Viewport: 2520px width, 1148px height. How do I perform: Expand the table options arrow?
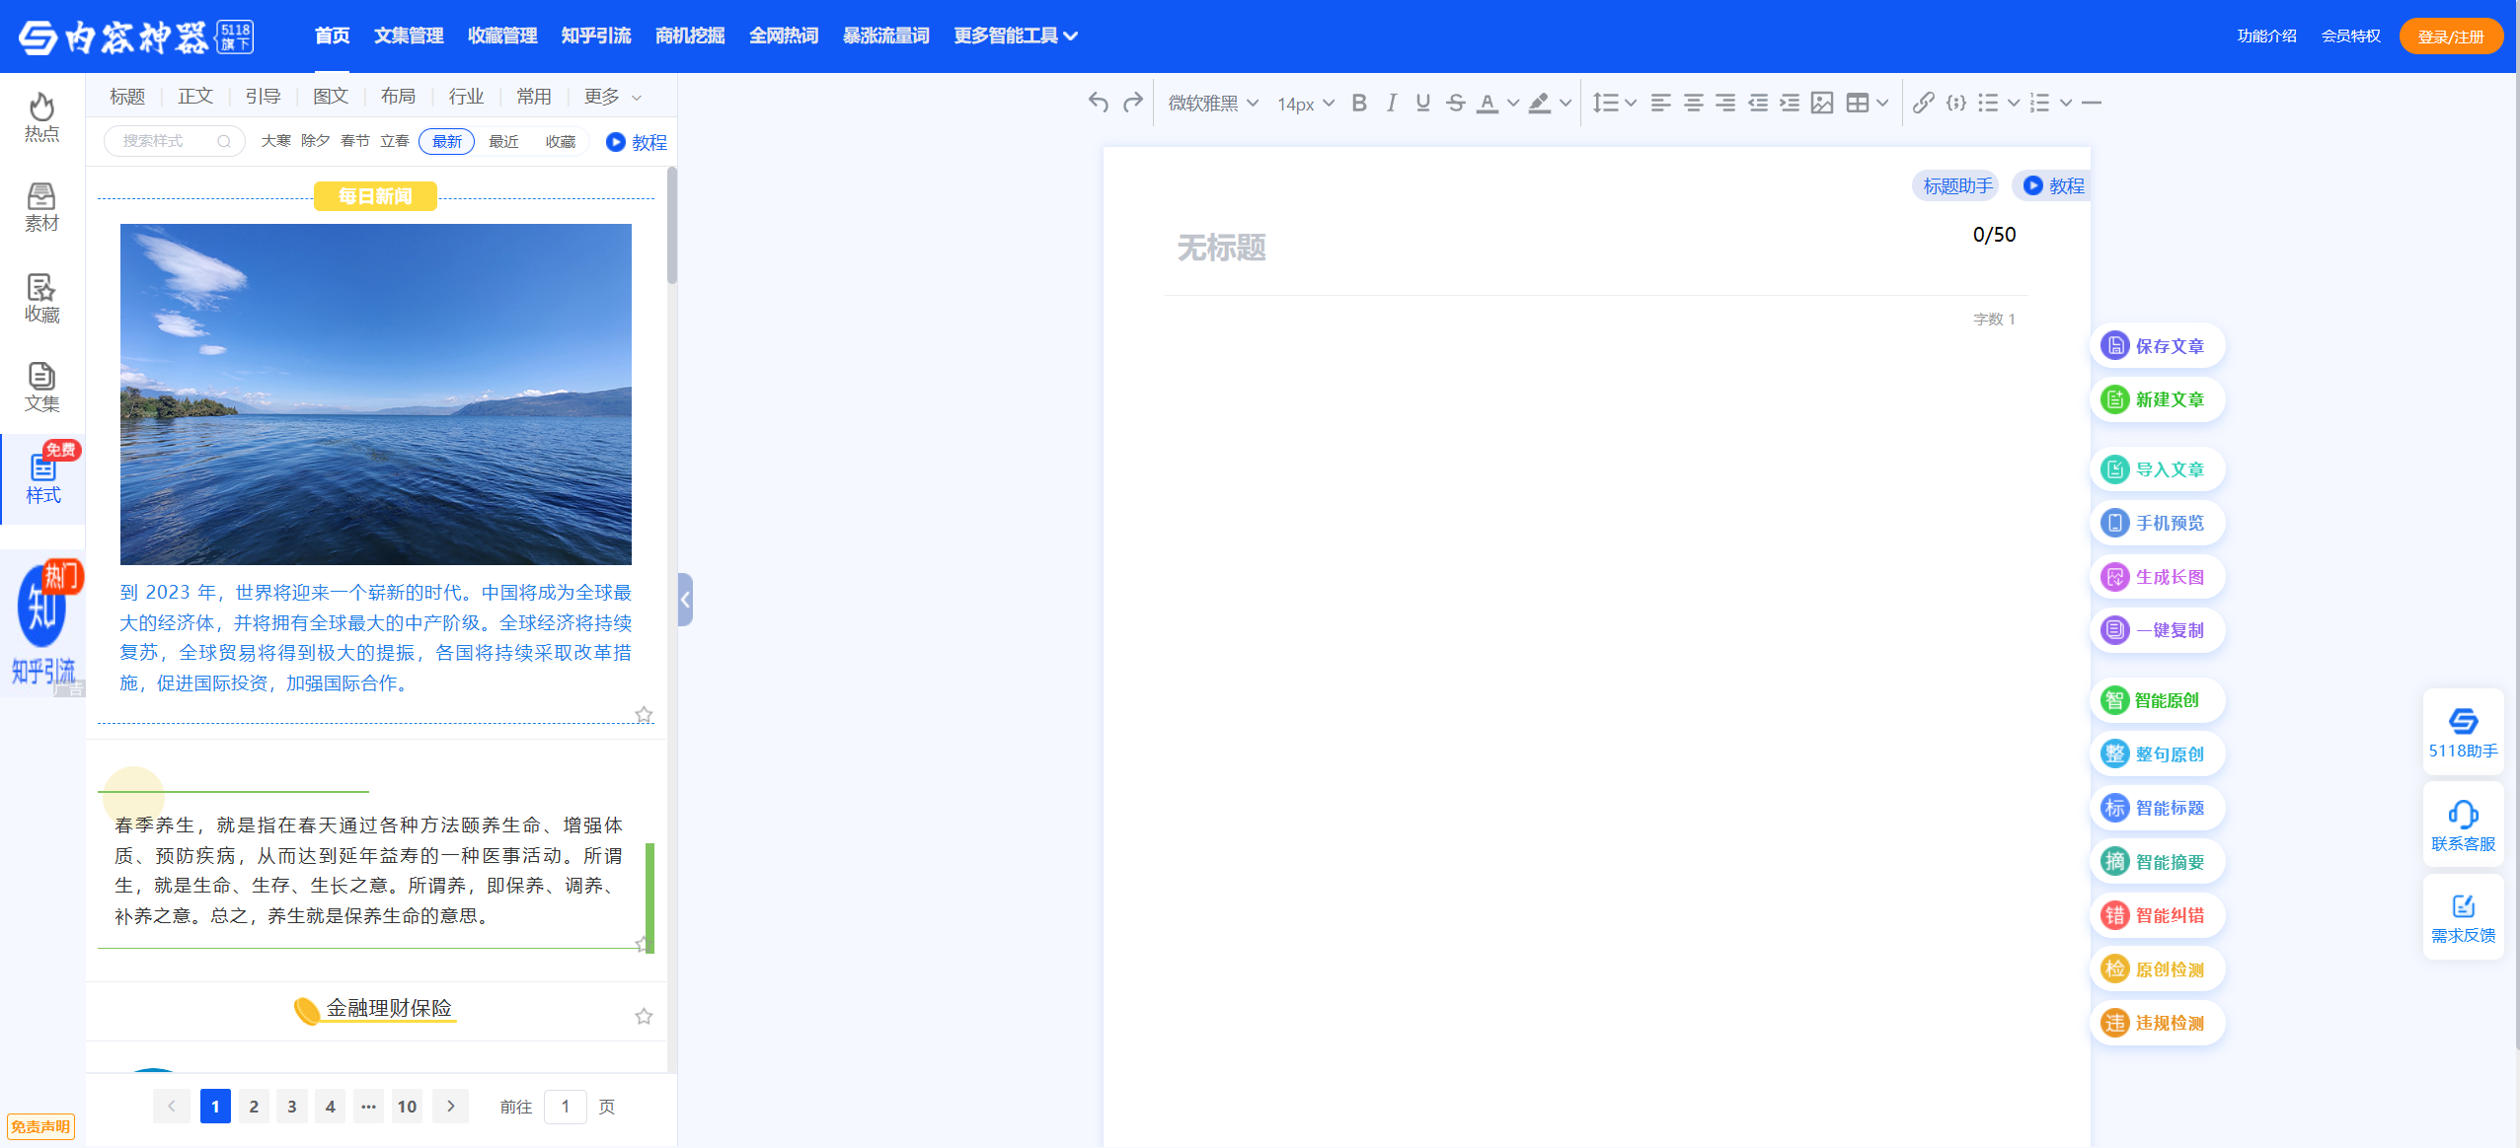(x=1882, y=103)
